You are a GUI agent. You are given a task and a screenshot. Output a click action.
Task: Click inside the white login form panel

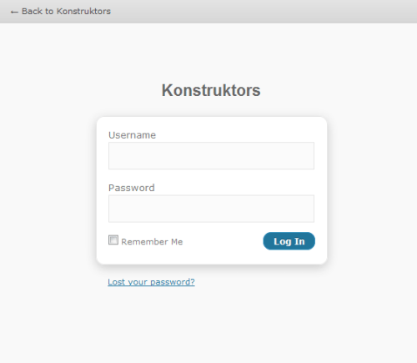(x=212, y=190)
